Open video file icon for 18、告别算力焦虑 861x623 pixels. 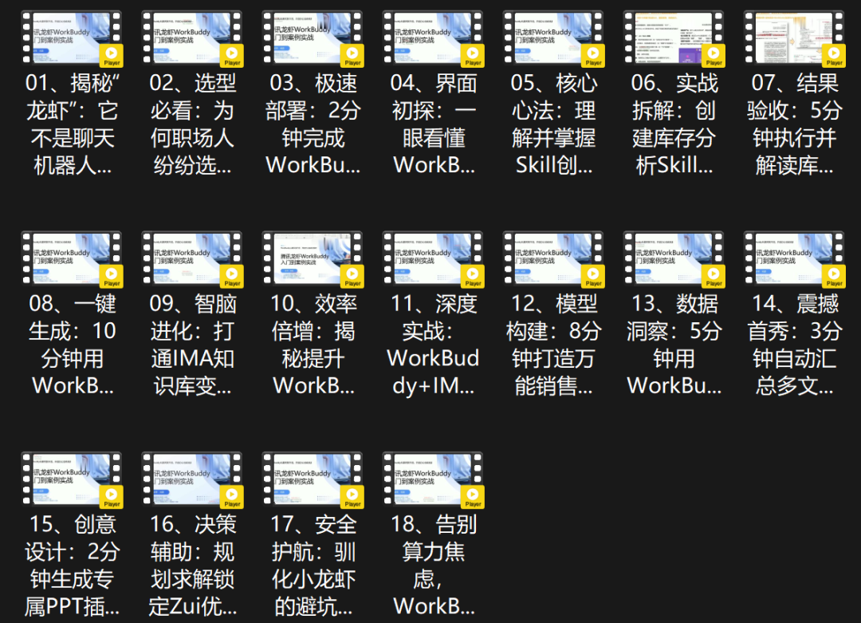point(433,479)
